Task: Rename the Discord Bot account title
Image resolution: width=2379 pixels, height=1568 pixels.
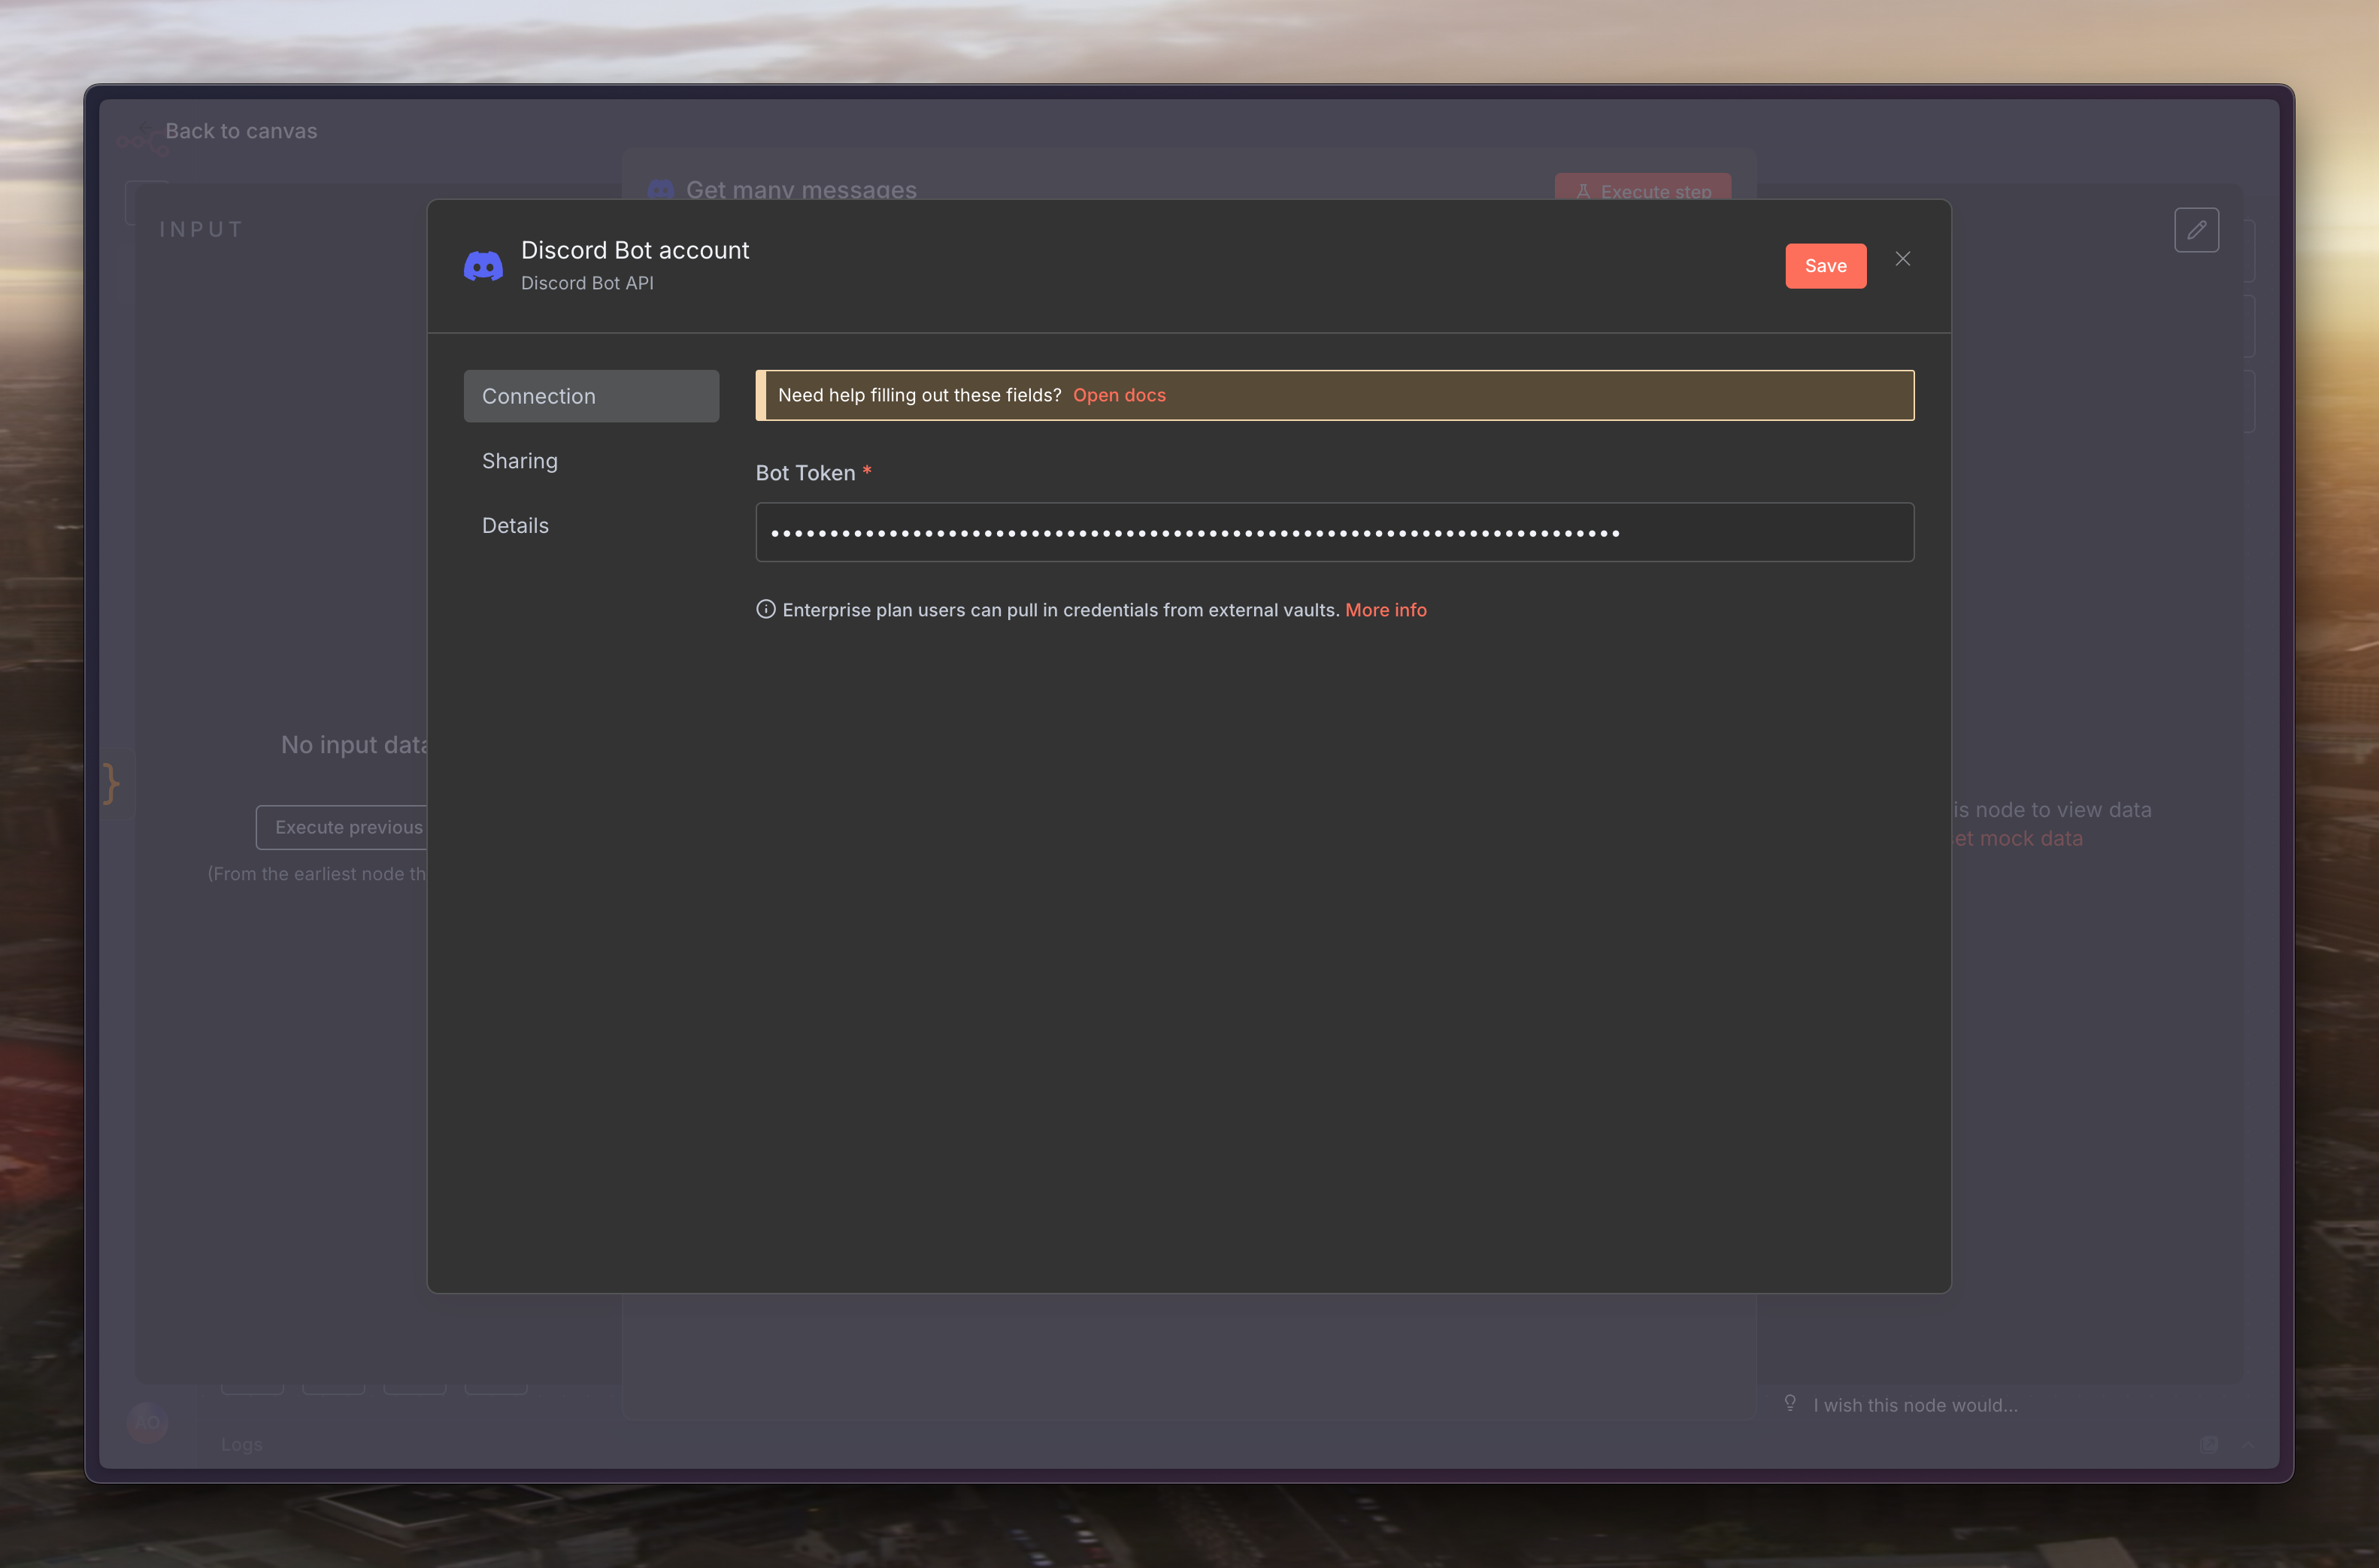Action: coord(635,250)
